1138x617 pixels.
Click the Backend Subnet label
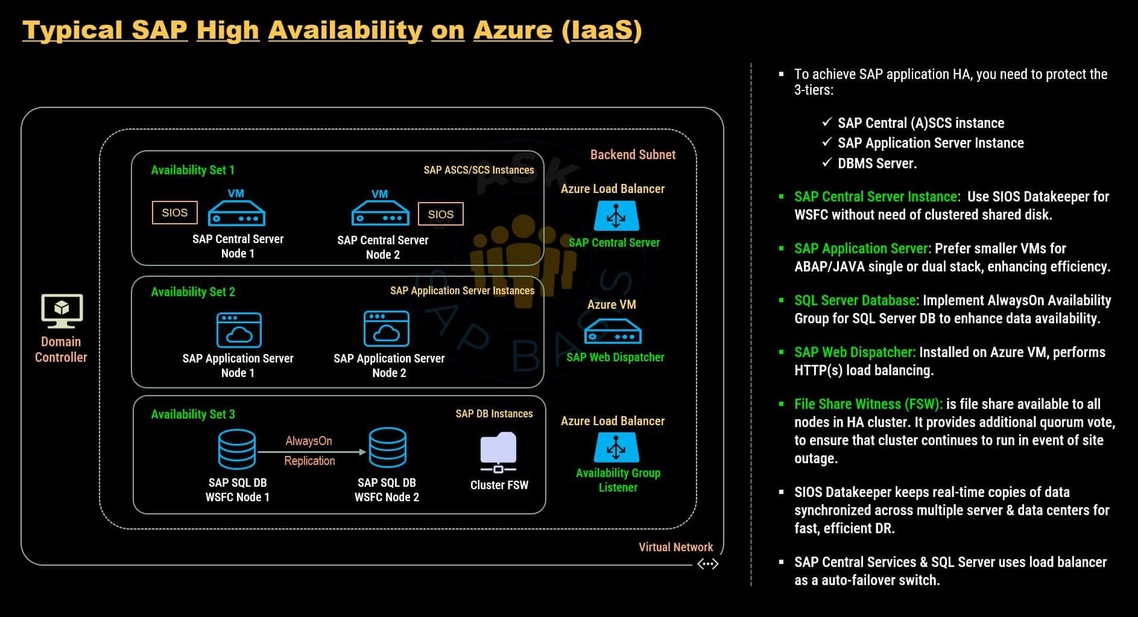coord(633,154)
